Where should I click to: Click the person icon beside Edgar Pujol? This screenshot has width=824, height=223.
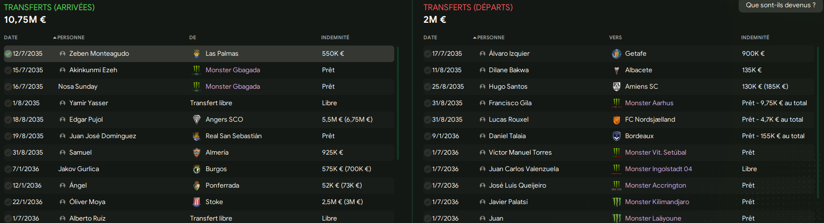click(63, 120)
